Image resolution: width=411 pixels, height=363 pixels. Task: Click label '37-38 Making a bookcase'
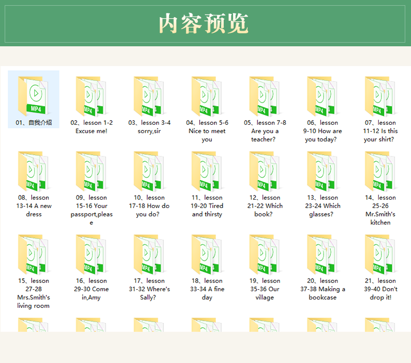point(323,289)
